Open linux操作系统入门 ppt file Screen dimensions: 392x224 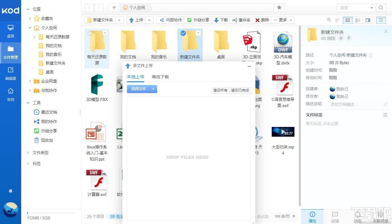(97, 141)
